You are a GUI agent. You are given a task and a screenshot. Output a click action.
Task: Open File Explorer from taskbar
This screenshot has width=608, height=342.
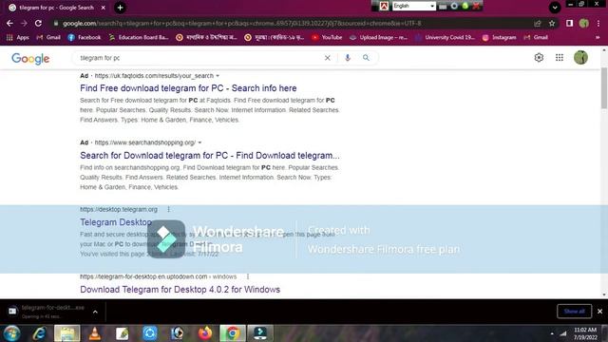[67, 333]
